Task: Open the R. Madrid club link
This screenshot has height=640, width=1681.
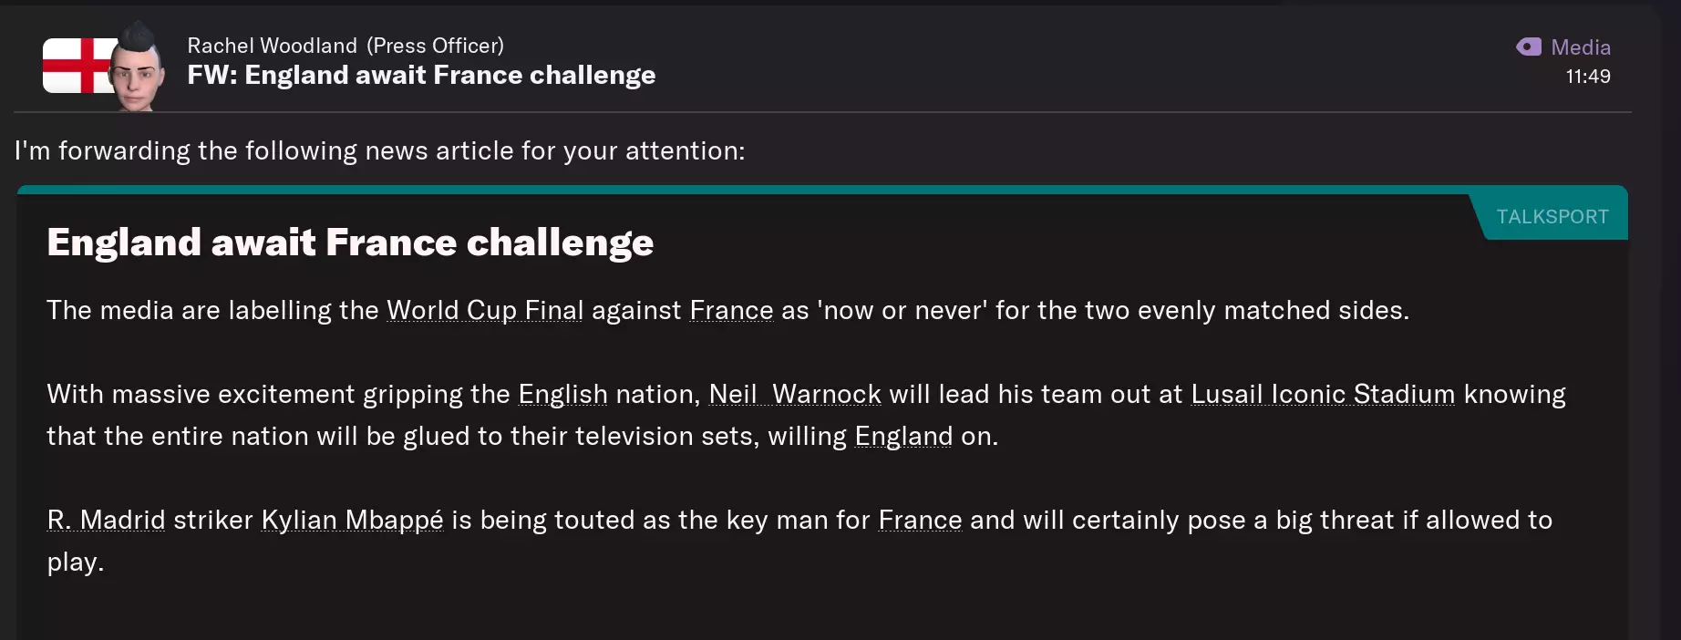Action: 106,521
